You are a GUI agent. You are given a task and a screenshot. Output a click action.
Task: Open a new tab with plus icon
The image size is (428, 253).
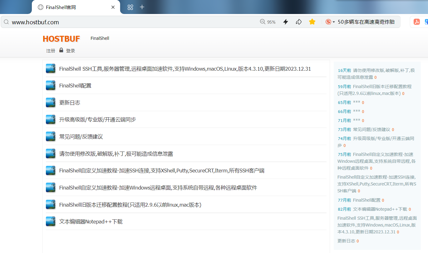coord(142,7)
